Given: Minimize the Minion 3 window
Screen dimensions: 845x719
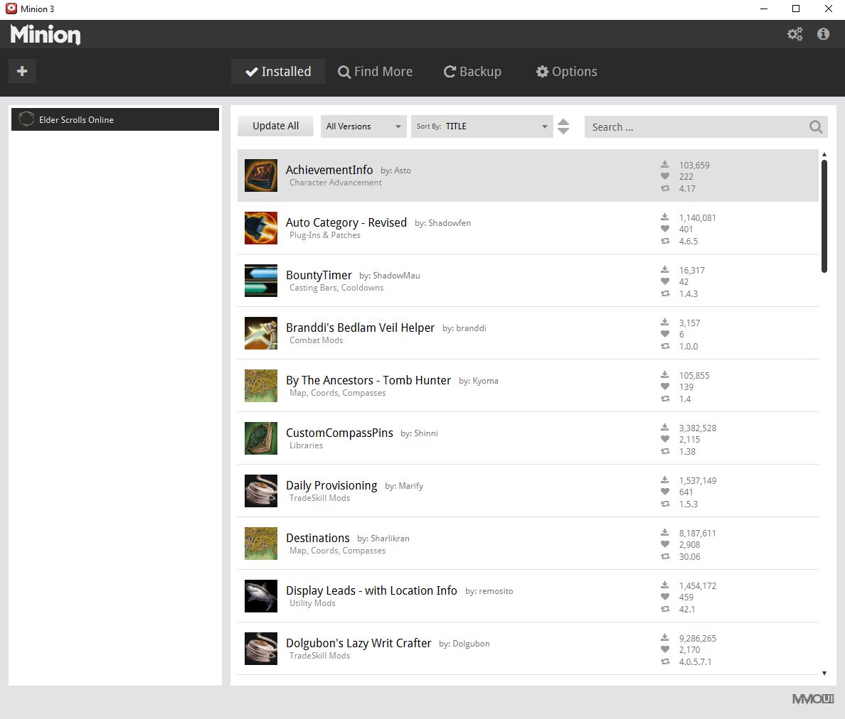Looking at the screenshot, I should [764, 9].
